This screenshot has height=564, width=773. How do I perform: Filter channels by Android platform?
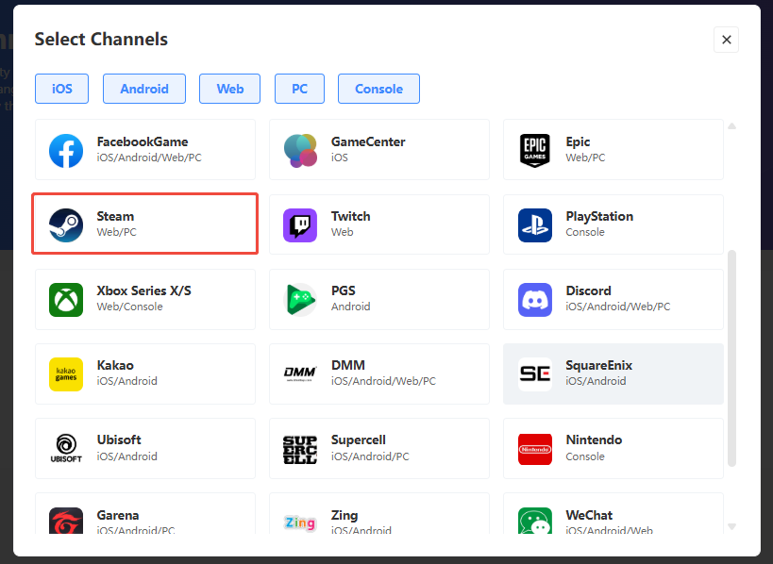(x=144, y=89)
